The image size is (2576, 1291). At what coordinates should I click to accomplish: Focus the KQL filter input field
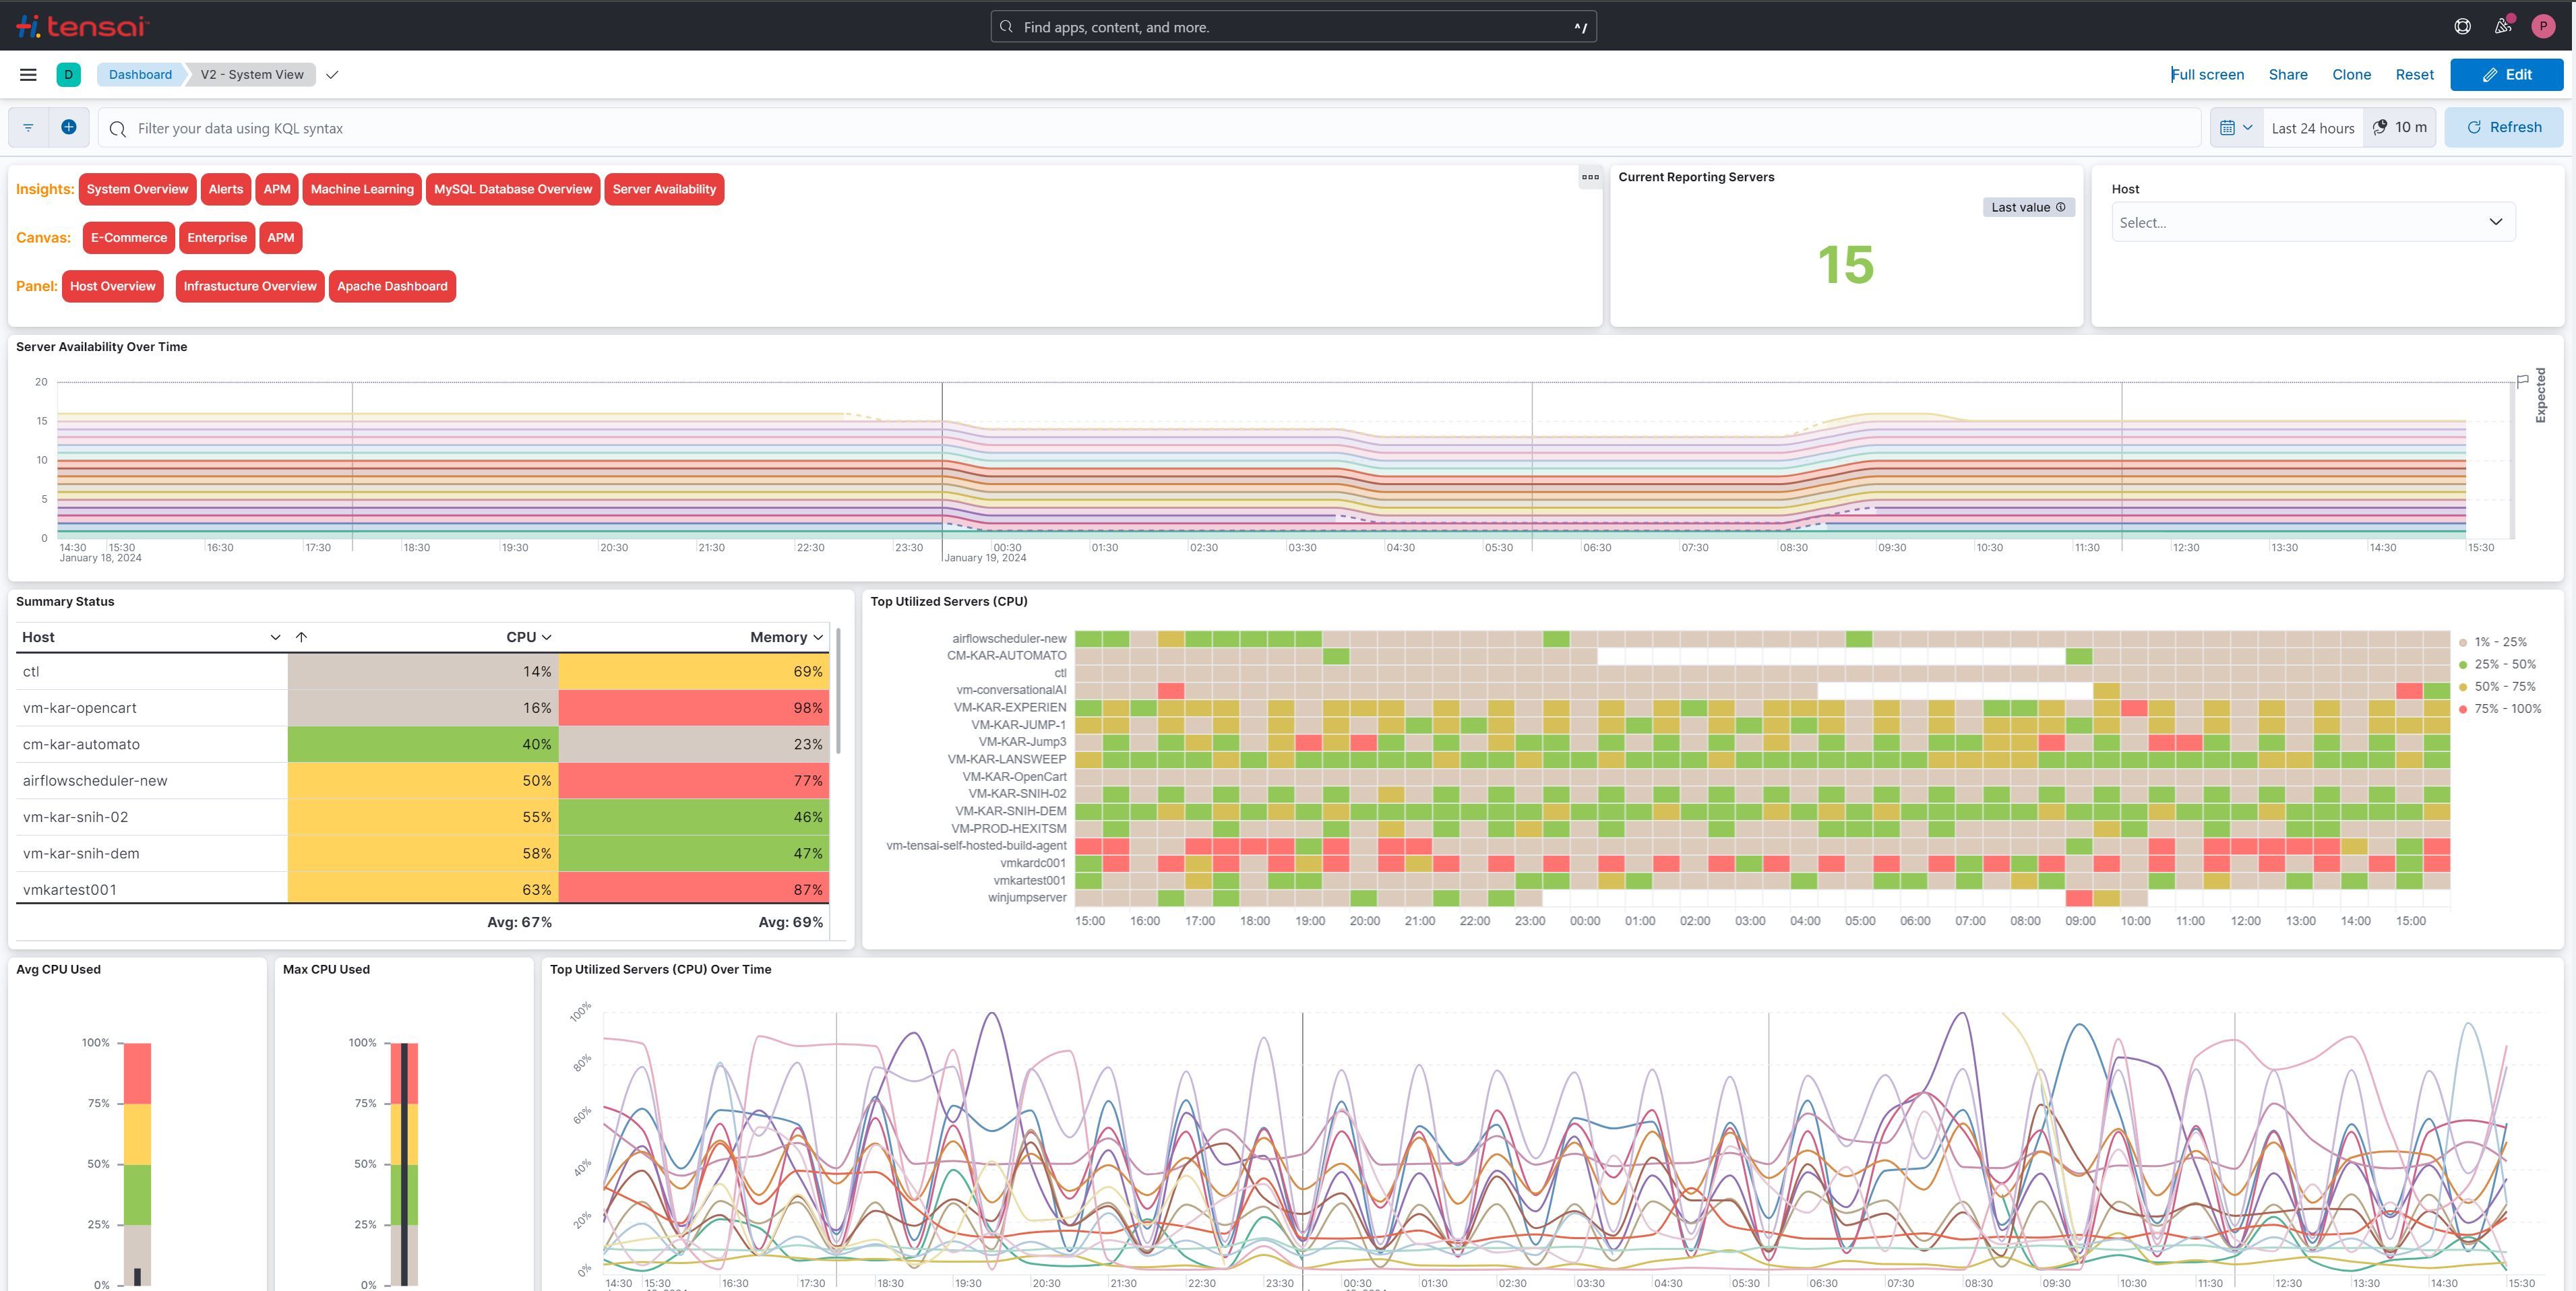click(1150, 128)
